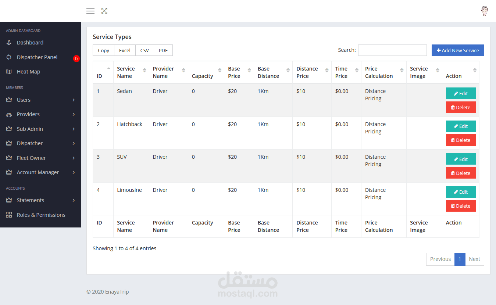Open the Account Manager menu item
Viewport: 496px width, 305px height.
pos(38,172)
